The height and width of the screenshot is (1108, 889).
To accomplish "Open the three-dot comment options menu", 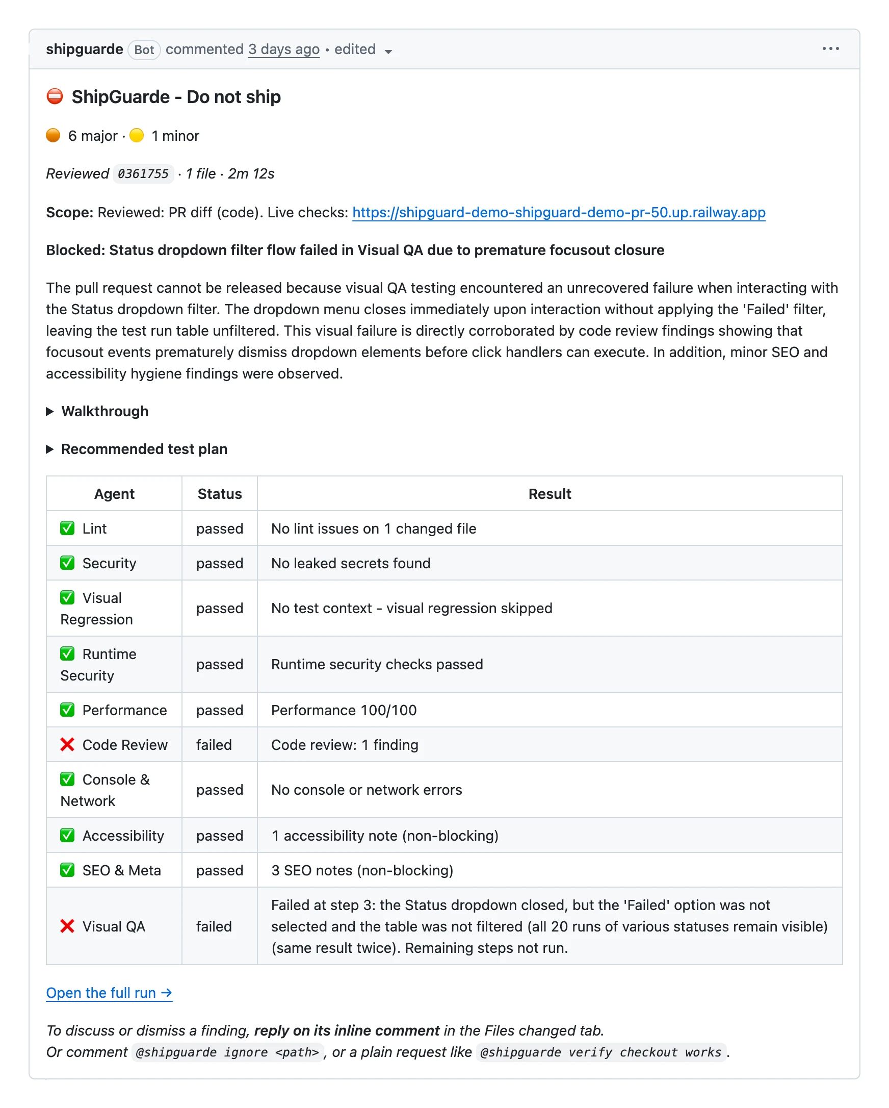I will click(830, 49).
